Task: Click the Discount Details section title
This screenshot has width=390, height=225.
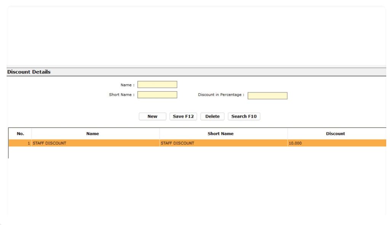Action: (29, 72)
